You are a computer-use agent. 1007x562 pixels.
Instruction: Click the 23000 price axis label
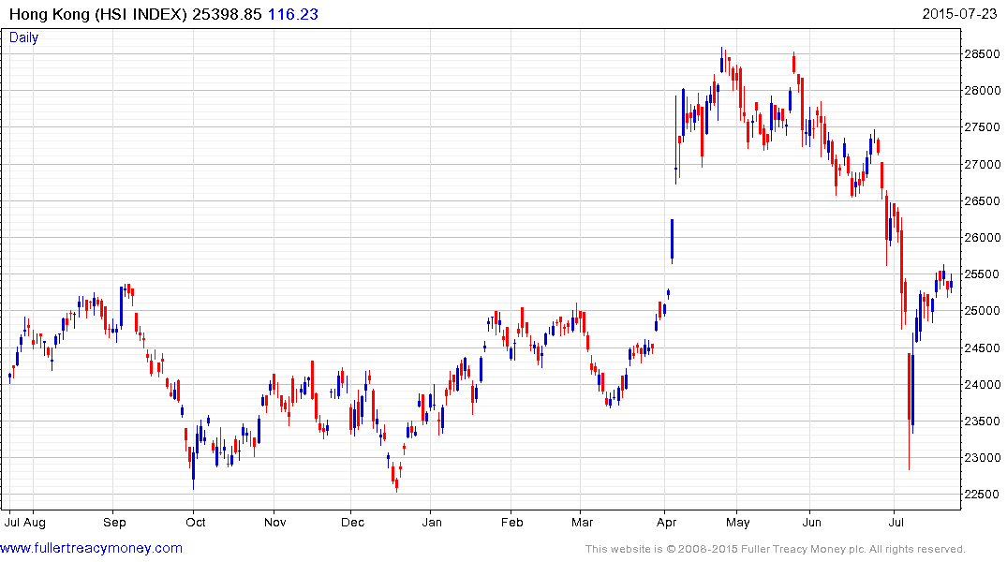982,458
